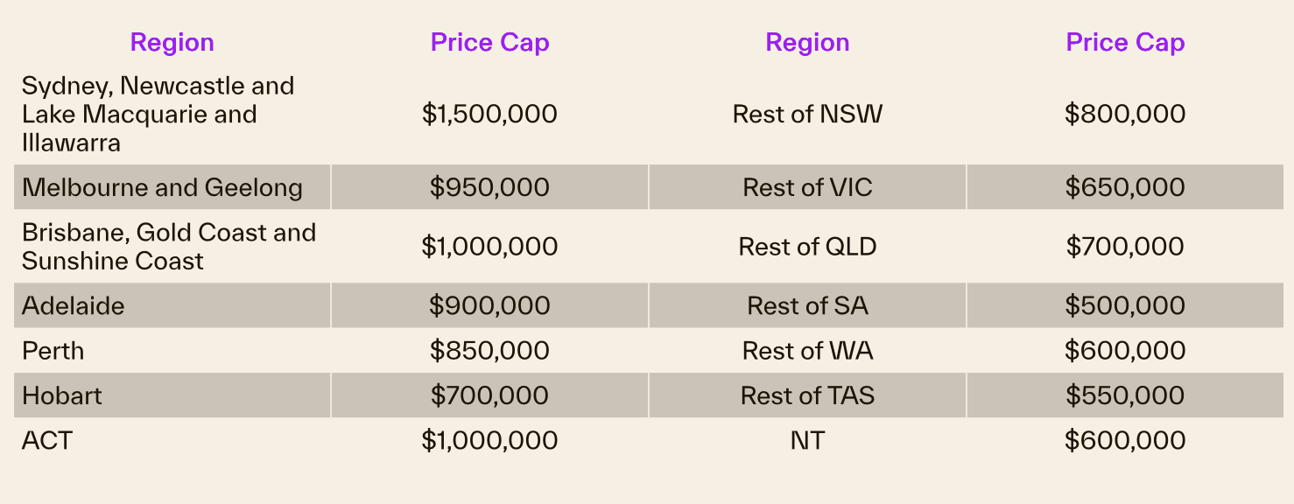Select the $650,000 price cap value
The image size is (1294, 504).
(1125, 187)
